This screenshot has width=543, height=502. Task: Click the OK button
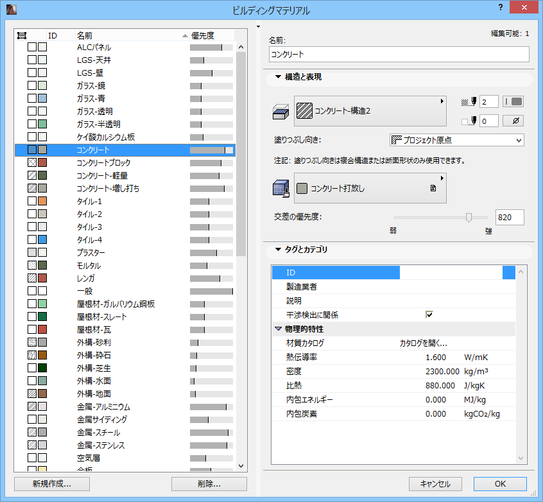(x=500, y=483)
